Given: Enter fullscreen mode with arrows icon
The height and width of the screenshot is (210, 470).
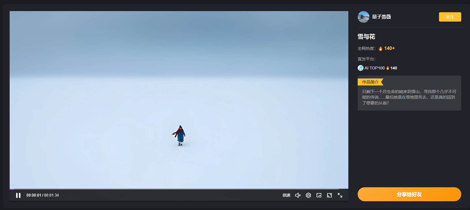Looking at the screenshot, I should pos(340,195).
